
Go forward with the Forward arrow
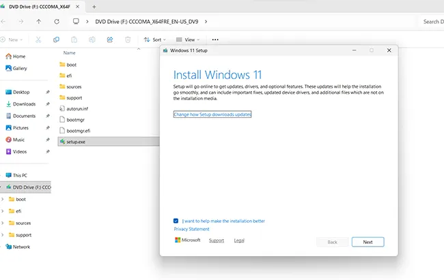(21, 22)
